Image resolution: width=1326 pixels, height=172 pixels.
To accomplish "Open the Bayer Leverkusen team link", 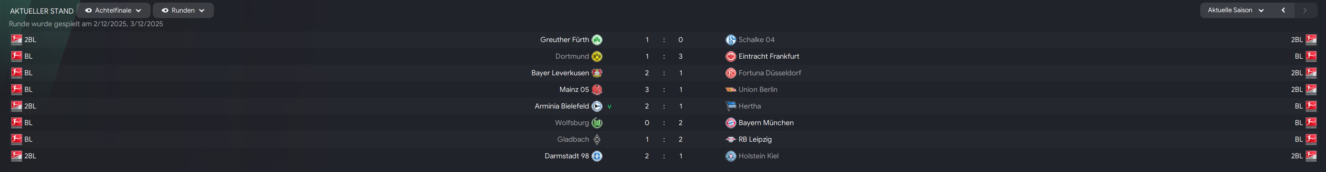I will pyautogui.click(x=560, y=73).
